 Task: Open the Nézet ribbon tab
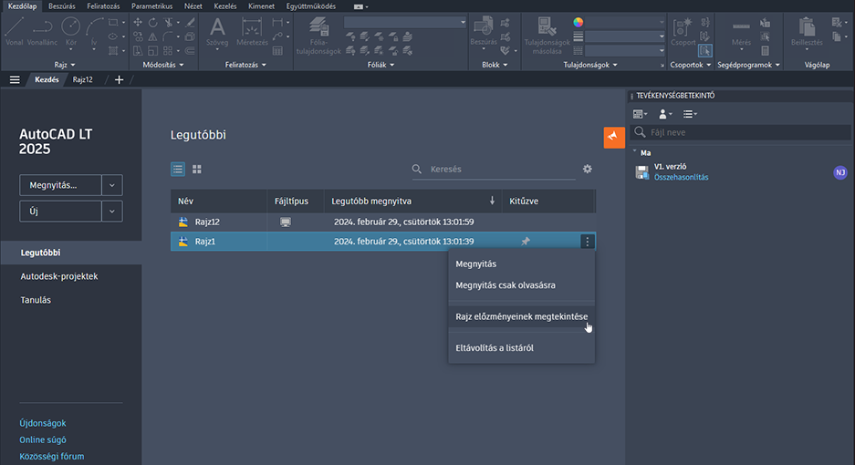pyautogui.click(x=193, y=6)
